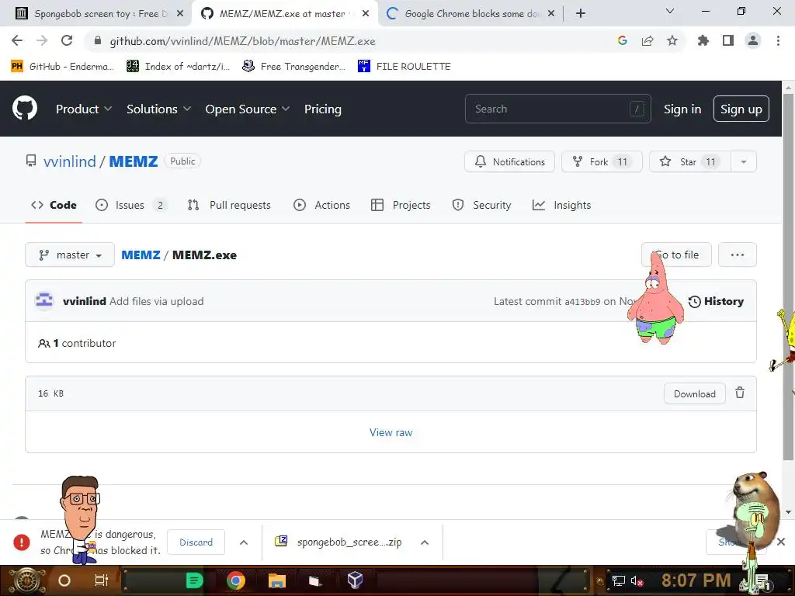Expand options for the spongebob zip download
795x596 pixels.
click(425, 542)
